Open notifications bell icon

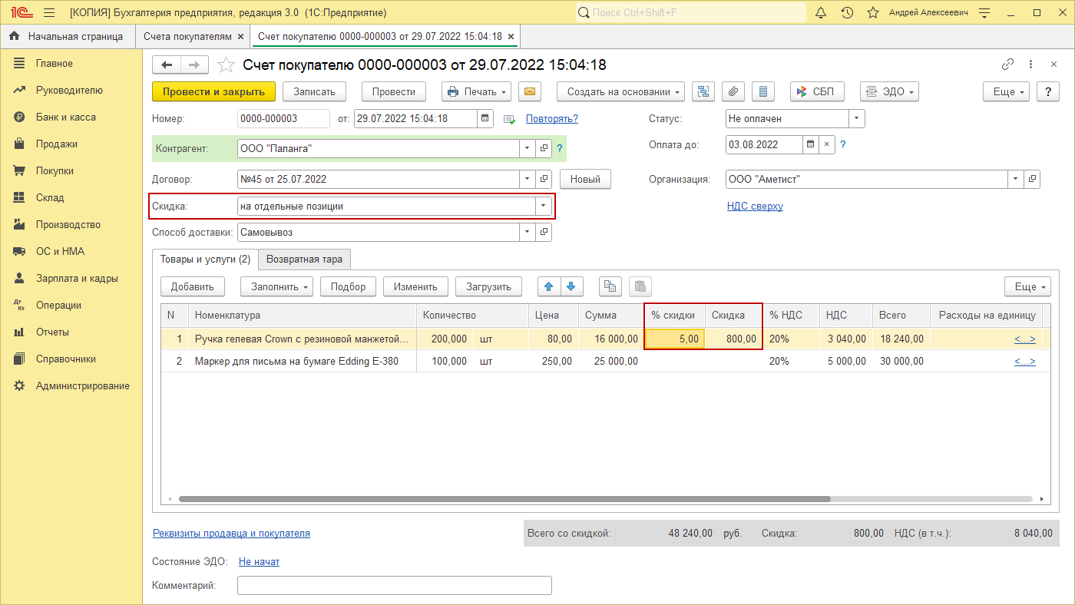(820, 13)
